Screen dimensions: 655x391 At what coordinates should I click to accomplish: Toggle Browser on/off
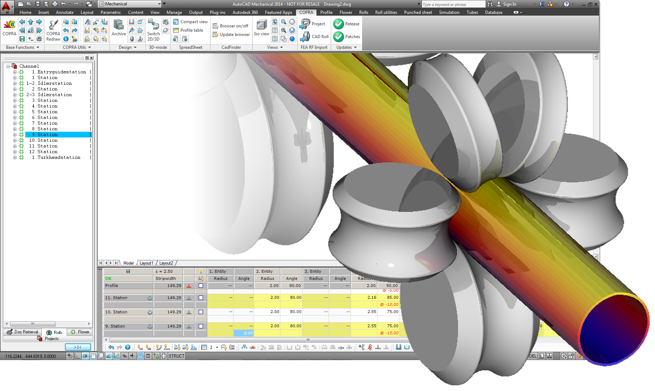click(231, 26)
